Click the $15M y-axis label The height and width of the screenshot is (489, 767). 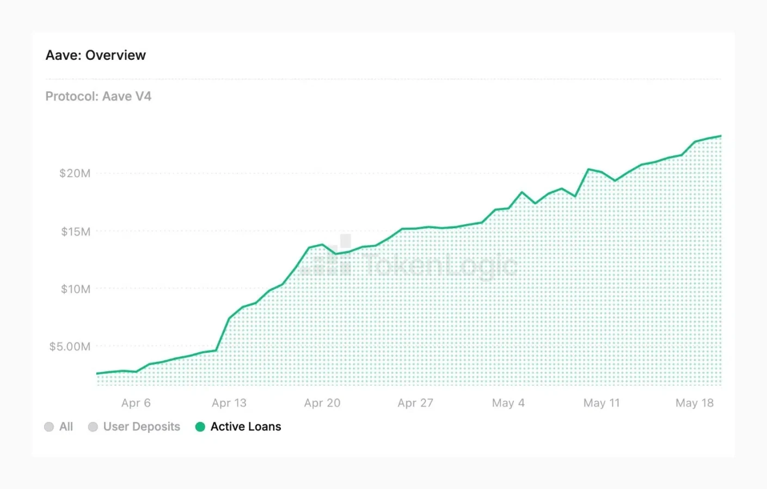click(x=76, y=231)
